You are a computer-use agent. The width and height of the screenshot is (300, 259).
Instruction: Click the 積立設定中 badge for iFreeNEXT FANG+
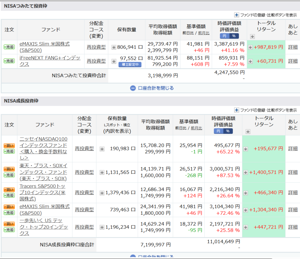130,65
